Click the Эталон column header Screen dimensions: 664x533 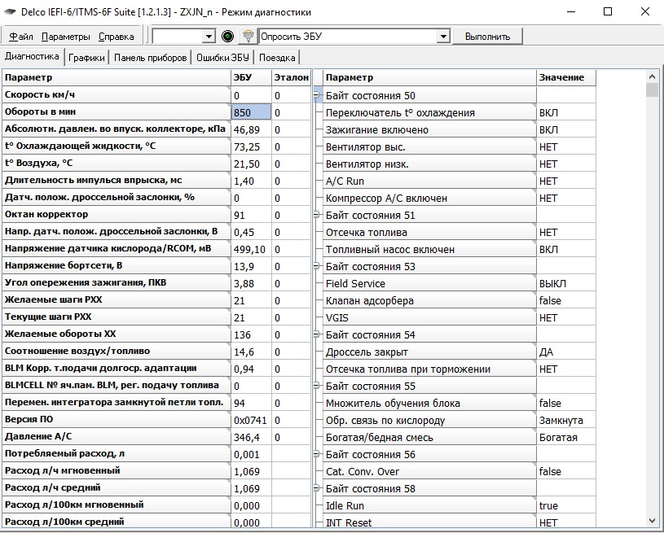pyautogui.click(x=292, y=77)
